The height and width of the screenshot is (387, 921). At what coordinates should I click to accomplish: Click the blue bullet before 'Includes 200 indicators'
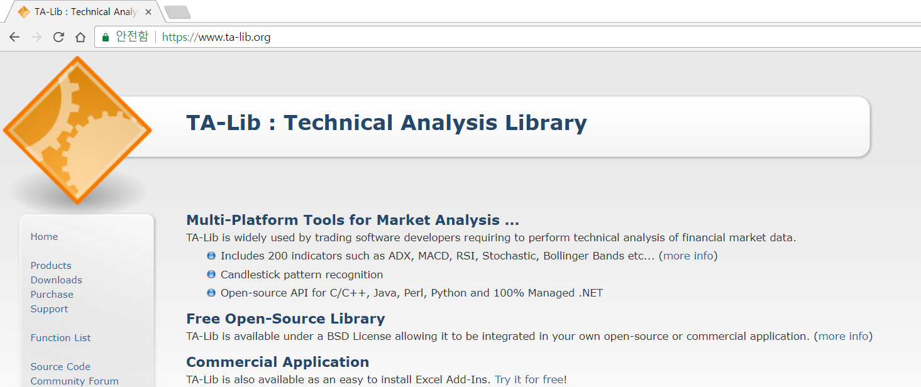point(211,256)
